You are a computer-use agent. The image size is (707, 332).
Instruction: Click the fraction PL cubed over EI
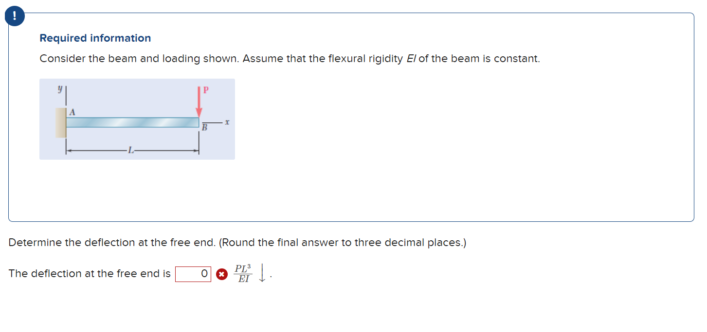tap(243, 273)
